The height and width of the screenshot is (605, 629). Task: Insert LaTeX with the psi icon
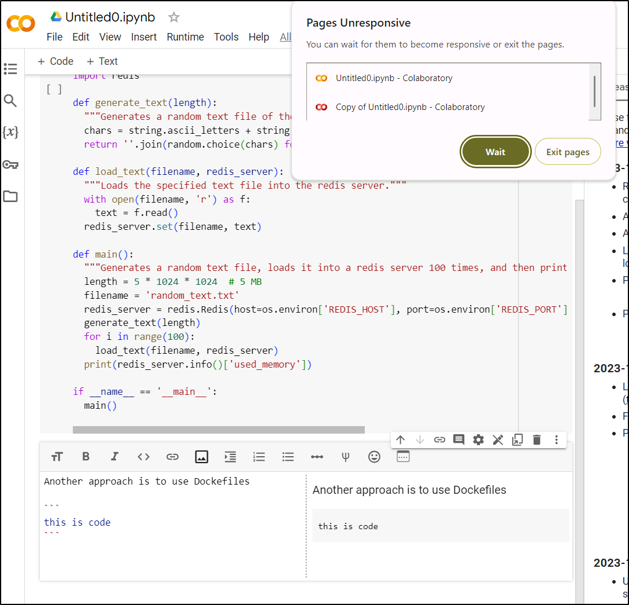click(x=345, y=457)
